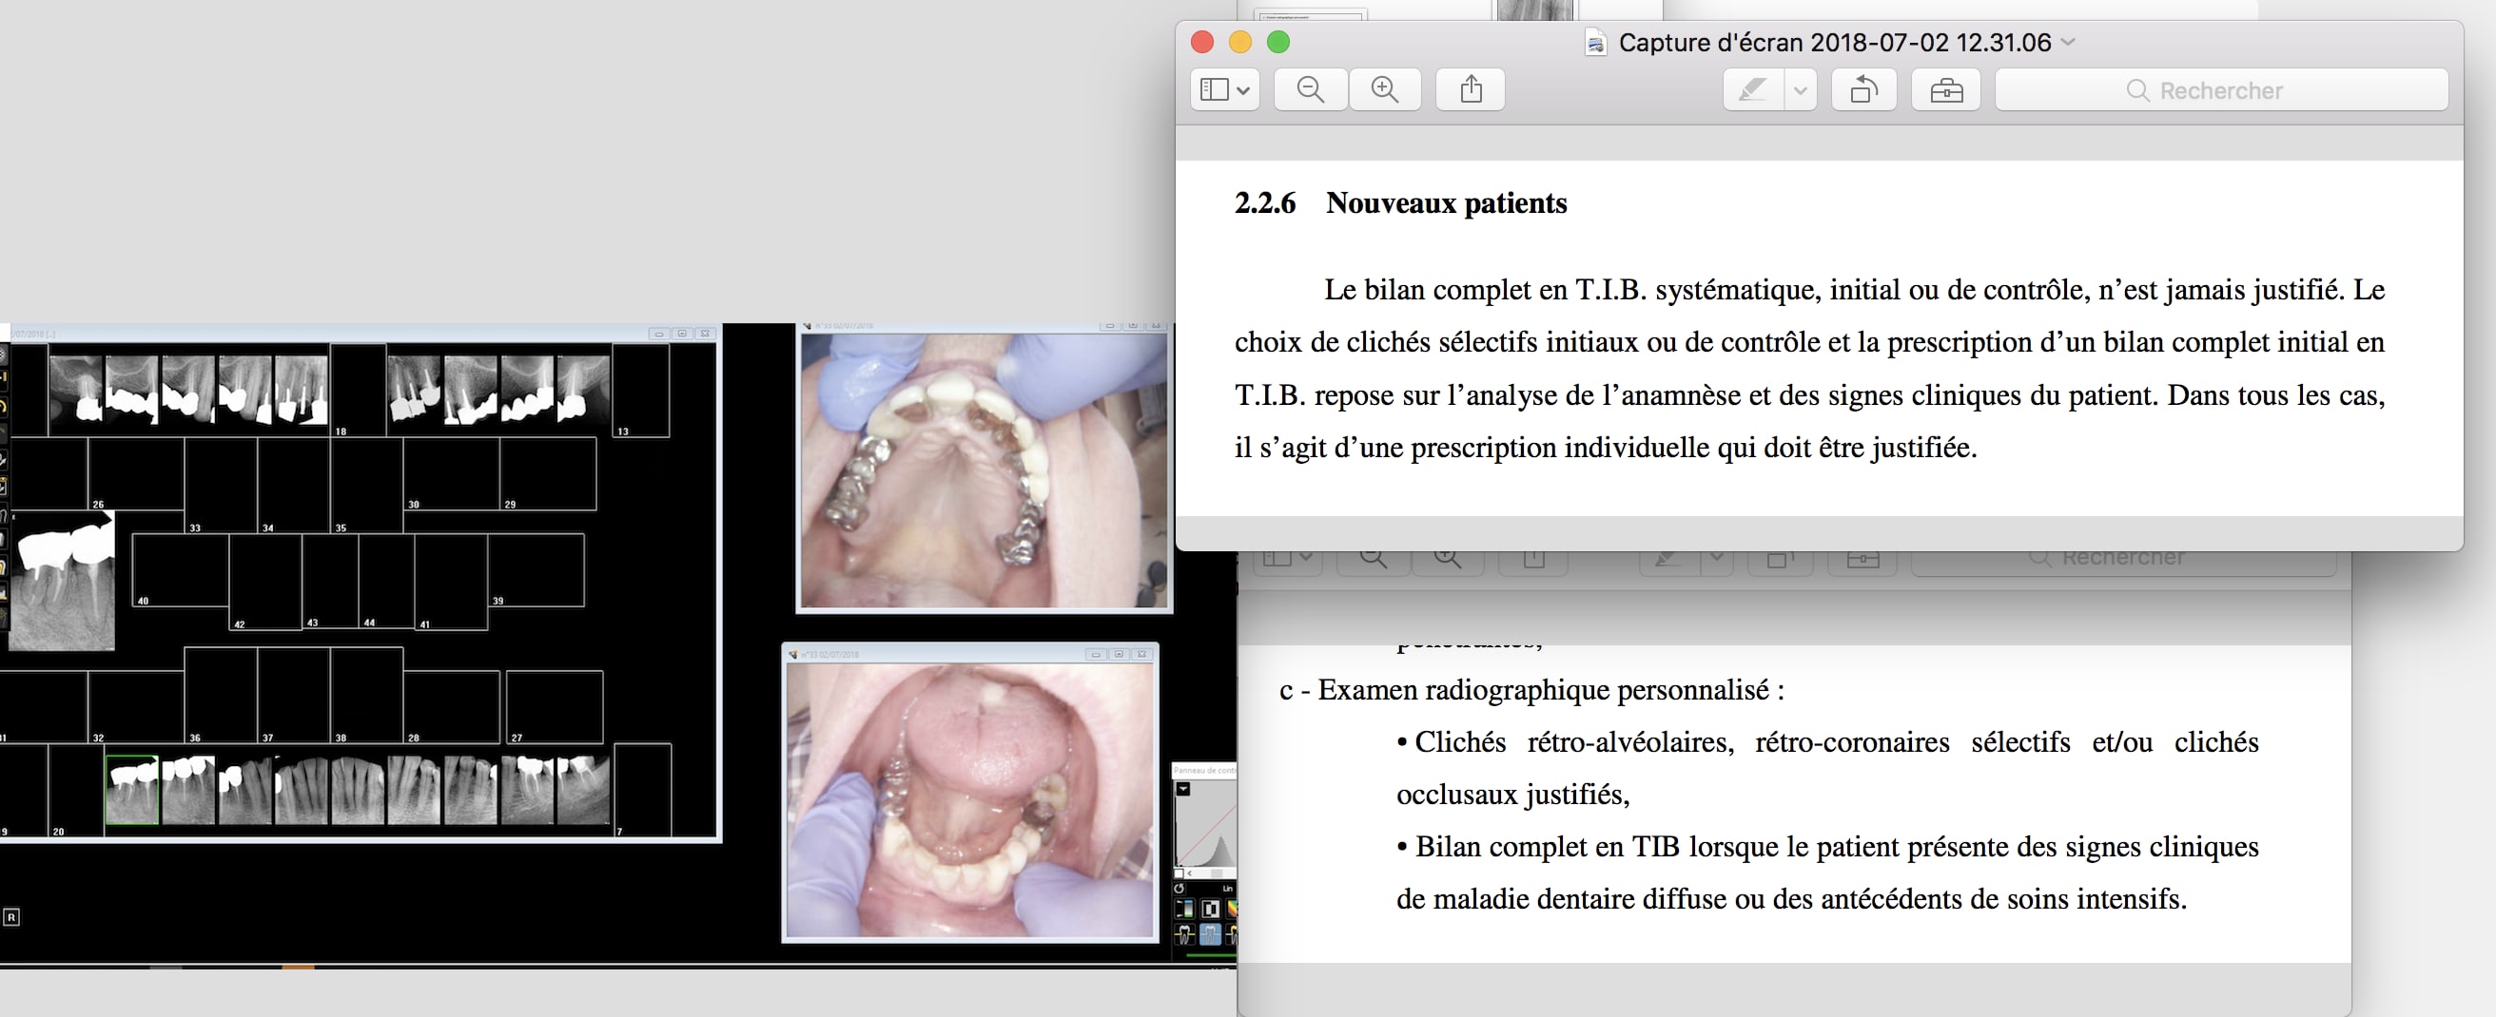2496x1017 pixels.
Task: Expand the highlight color dropdown arrow
Action: [x=1801, y=90]
